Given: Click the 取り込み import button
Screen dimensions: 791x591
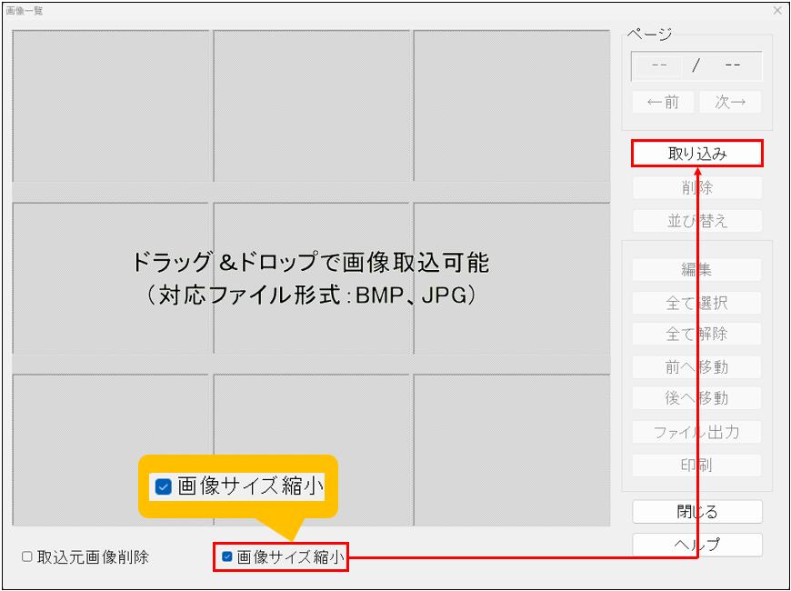Looking at the screenshot, I should tap(696, 154).
